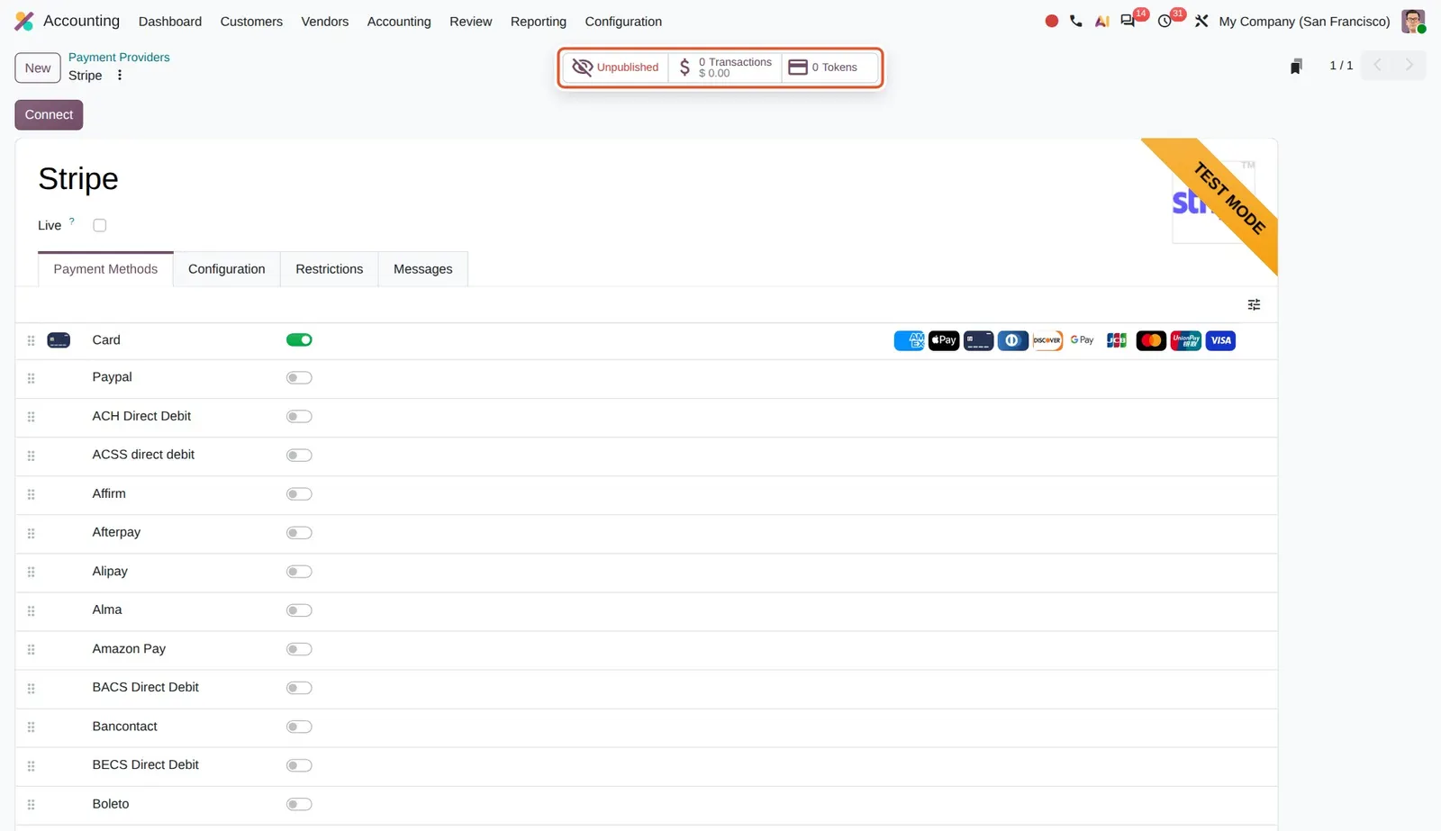Click the Paypal row drag handle
Viewport: 1441px width, 831px height.
pos(31,378)
